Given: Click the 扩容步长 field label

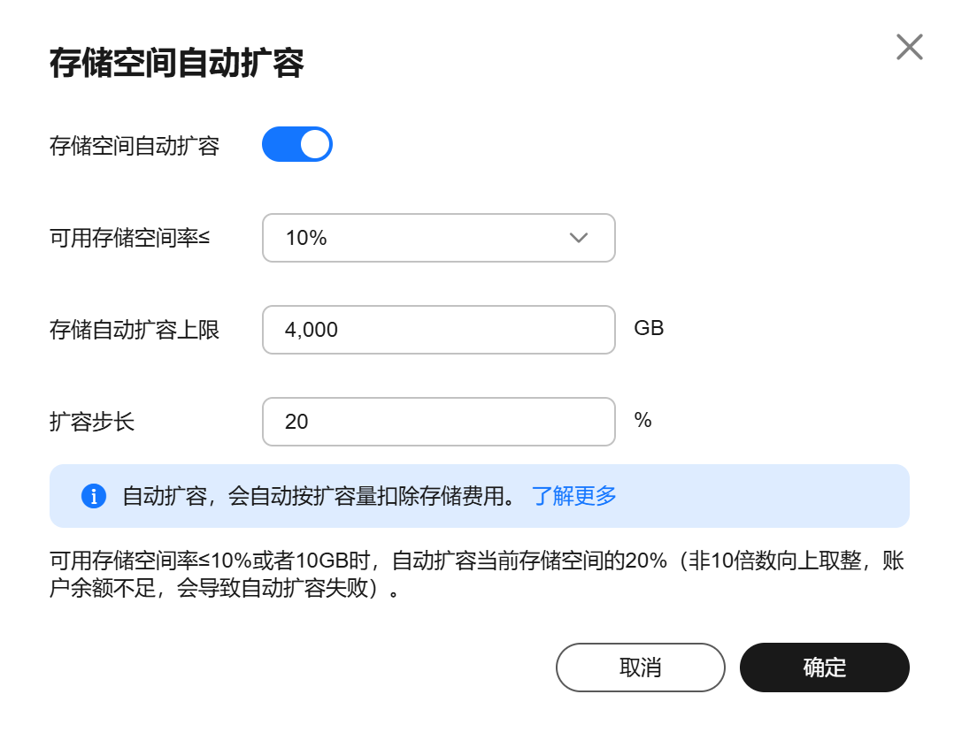Looking at the screenshot, I should 92,422.
